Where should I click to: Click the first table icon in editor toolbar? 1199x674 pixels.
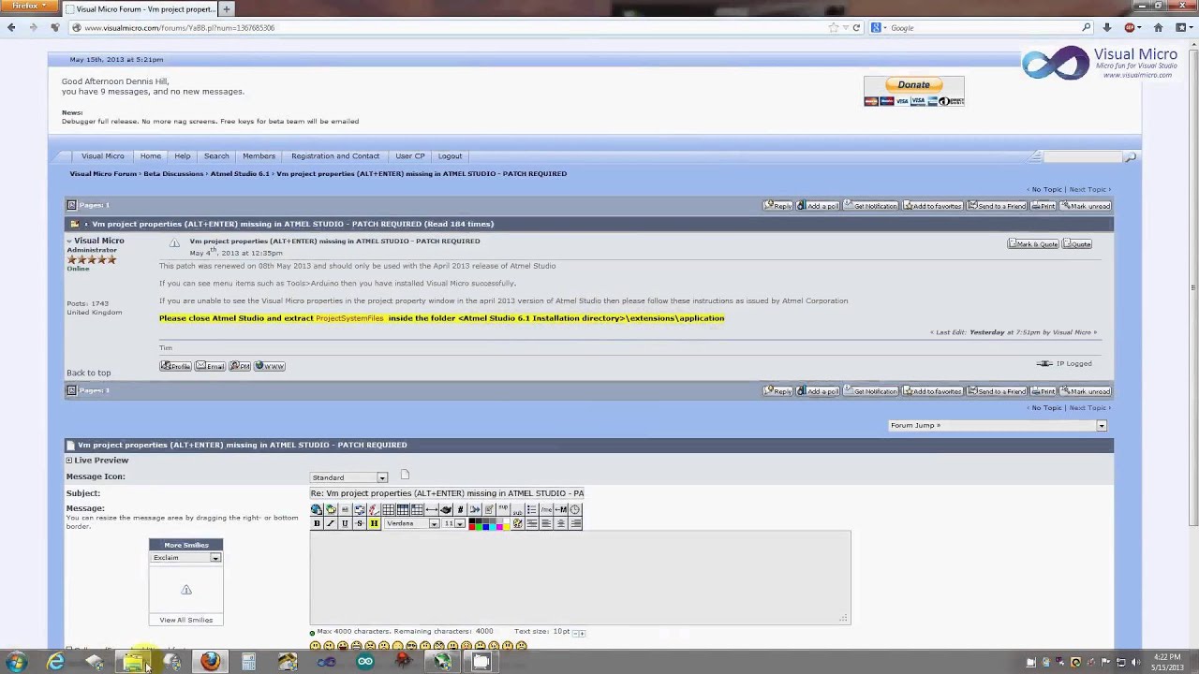coord(388,509)
